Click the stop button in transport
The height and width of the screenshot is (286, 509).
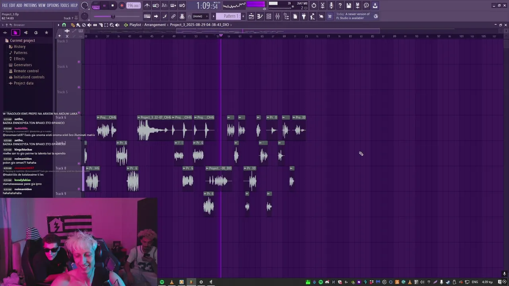pyautogui.click(x=113, y=6)
